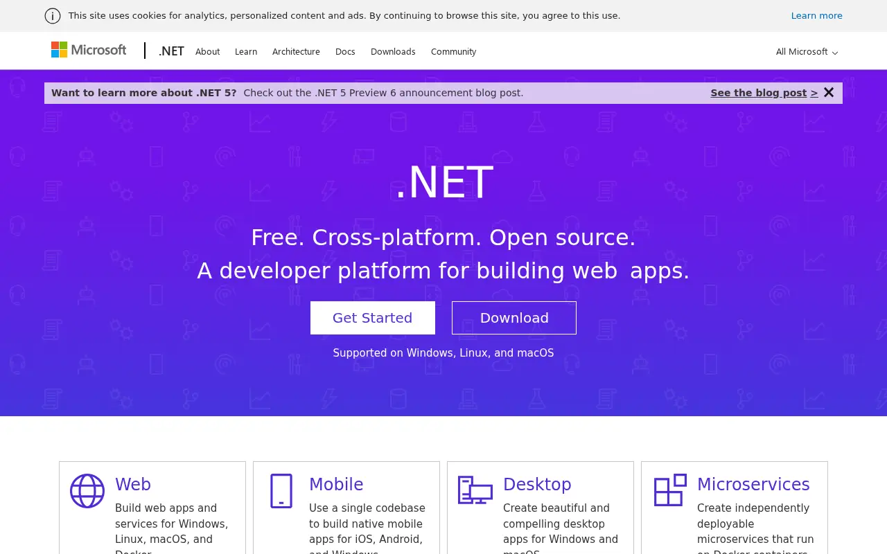Click the .NET brand link in header
The width and height of the screenshot is (887, 554).
point(171,51)
